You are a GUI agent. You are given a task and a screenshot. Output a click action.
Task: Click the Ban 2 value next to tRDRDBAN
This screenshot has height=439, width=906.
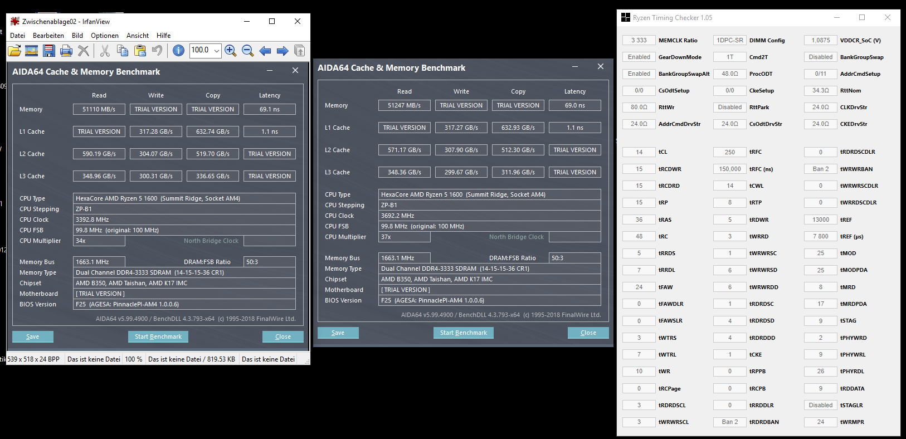[730, 422]
